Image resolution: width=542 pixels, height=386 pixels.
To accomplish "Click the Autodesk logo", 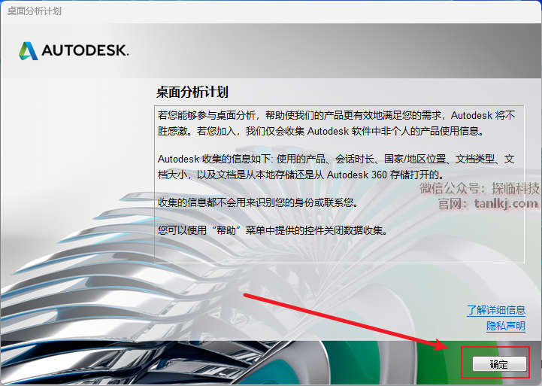I will [x=74, y=51].
